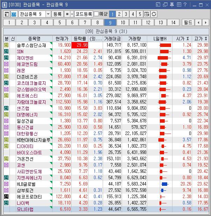The image size is (211, 216).
Task: Select the 대한광통신 stock name
Action: [27, 134]
